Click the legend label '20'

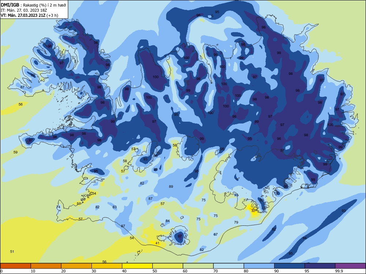coord(63,271)
